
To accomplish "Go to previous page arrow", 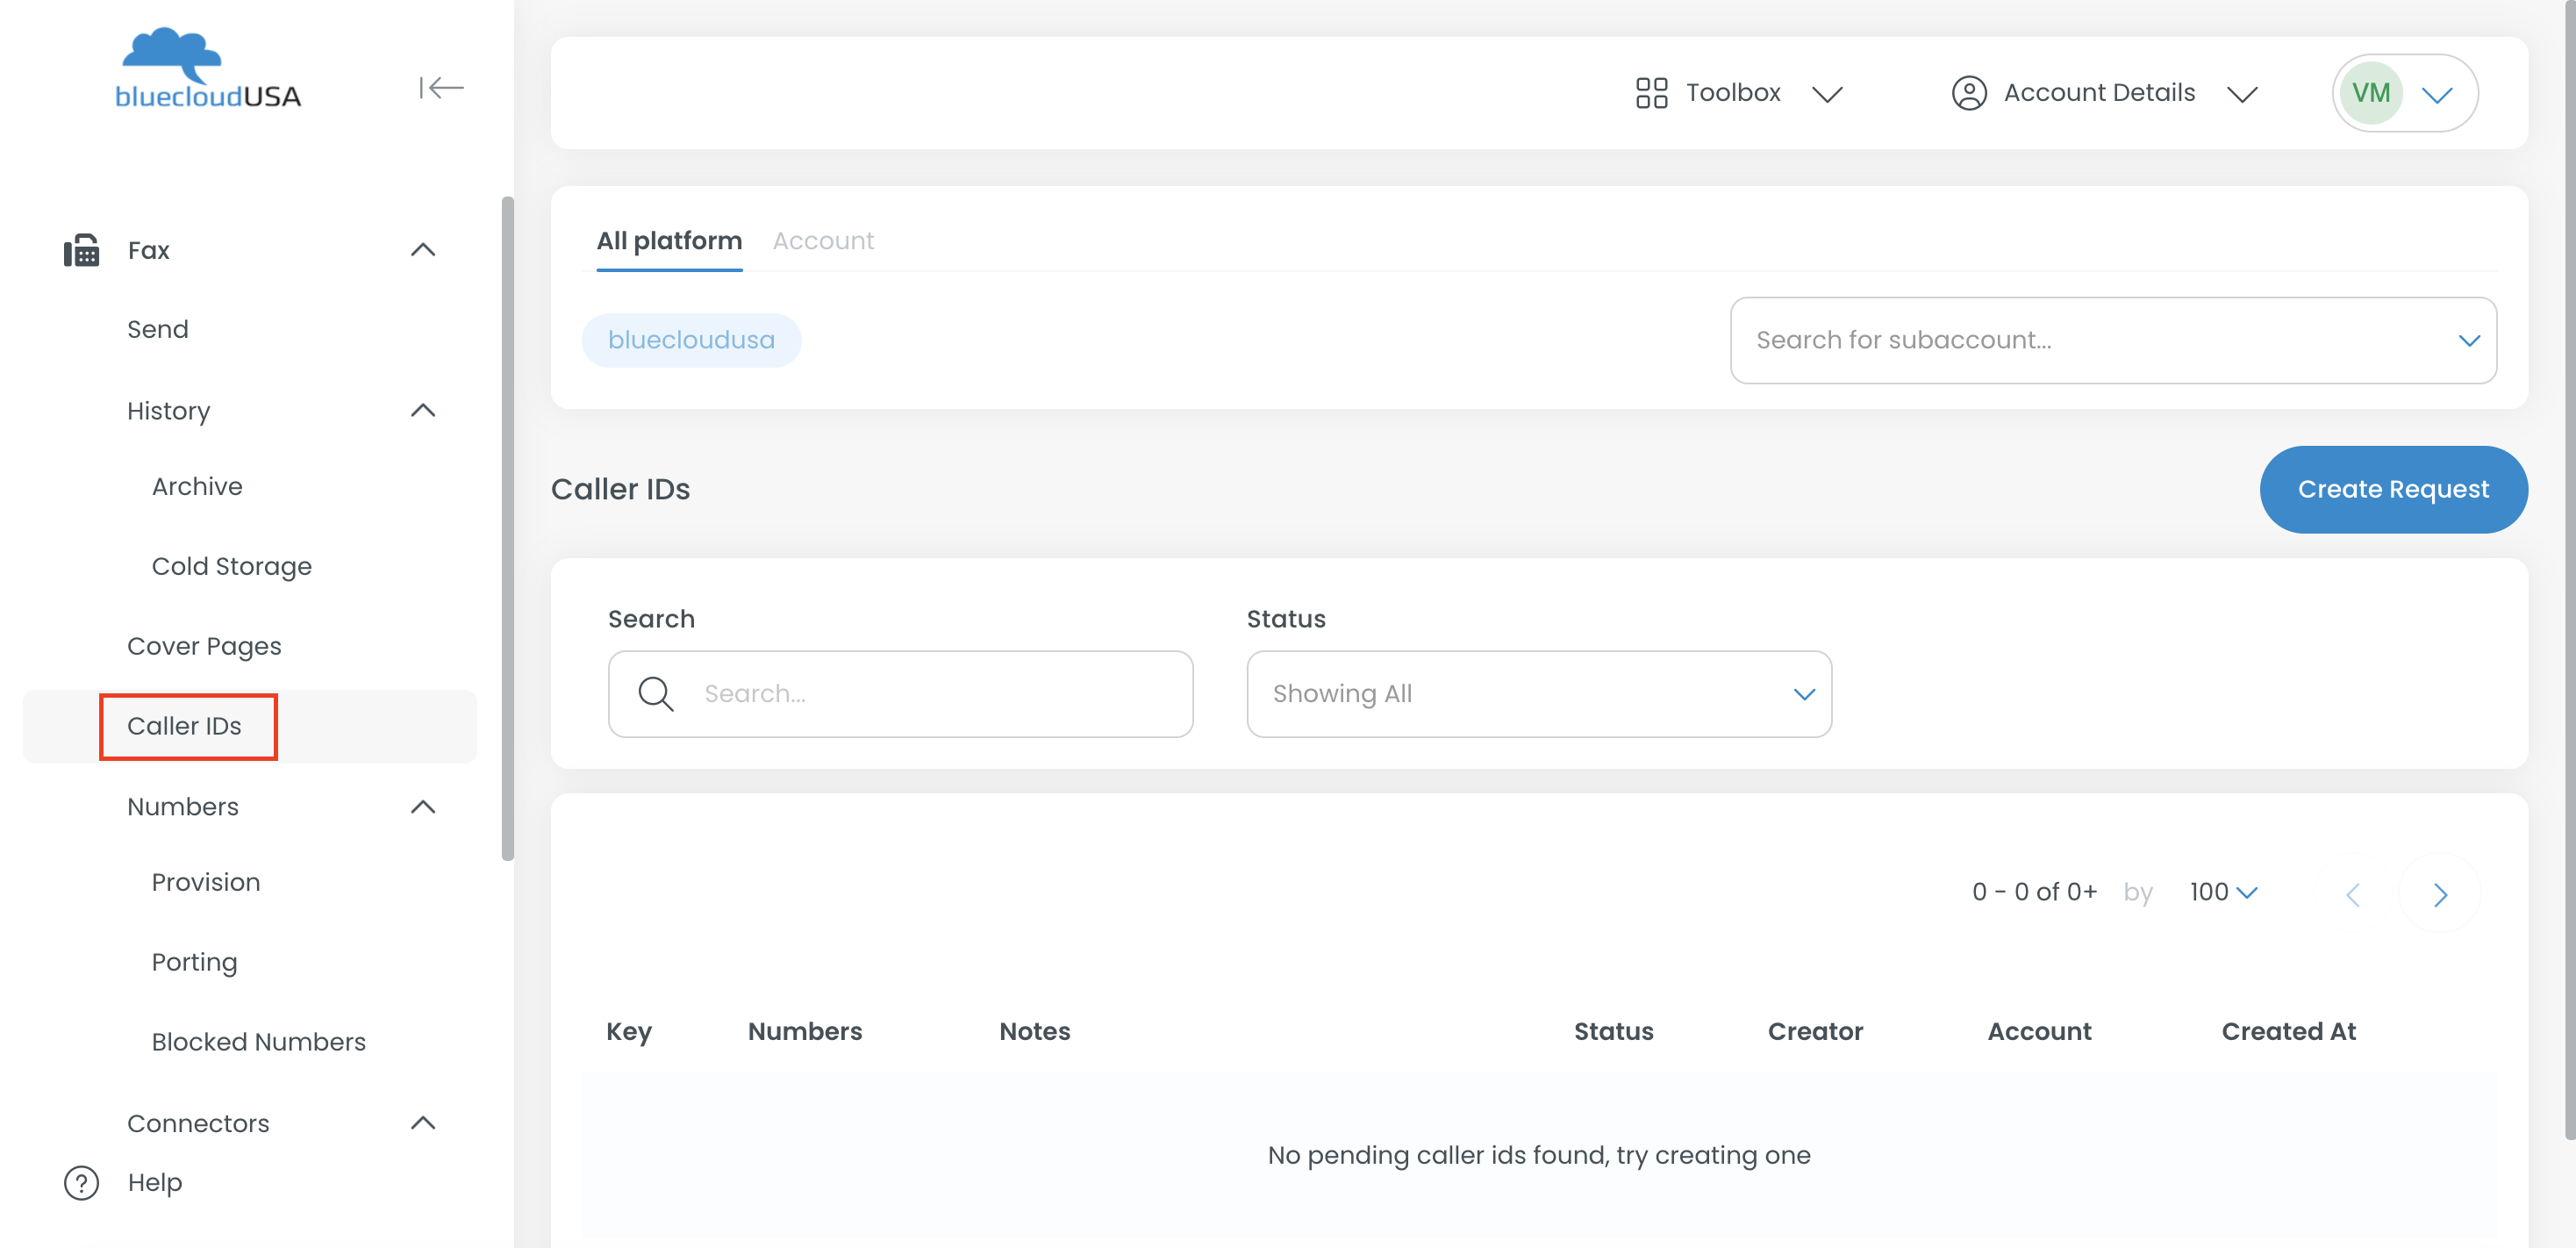I will [x=2353, y=894].
